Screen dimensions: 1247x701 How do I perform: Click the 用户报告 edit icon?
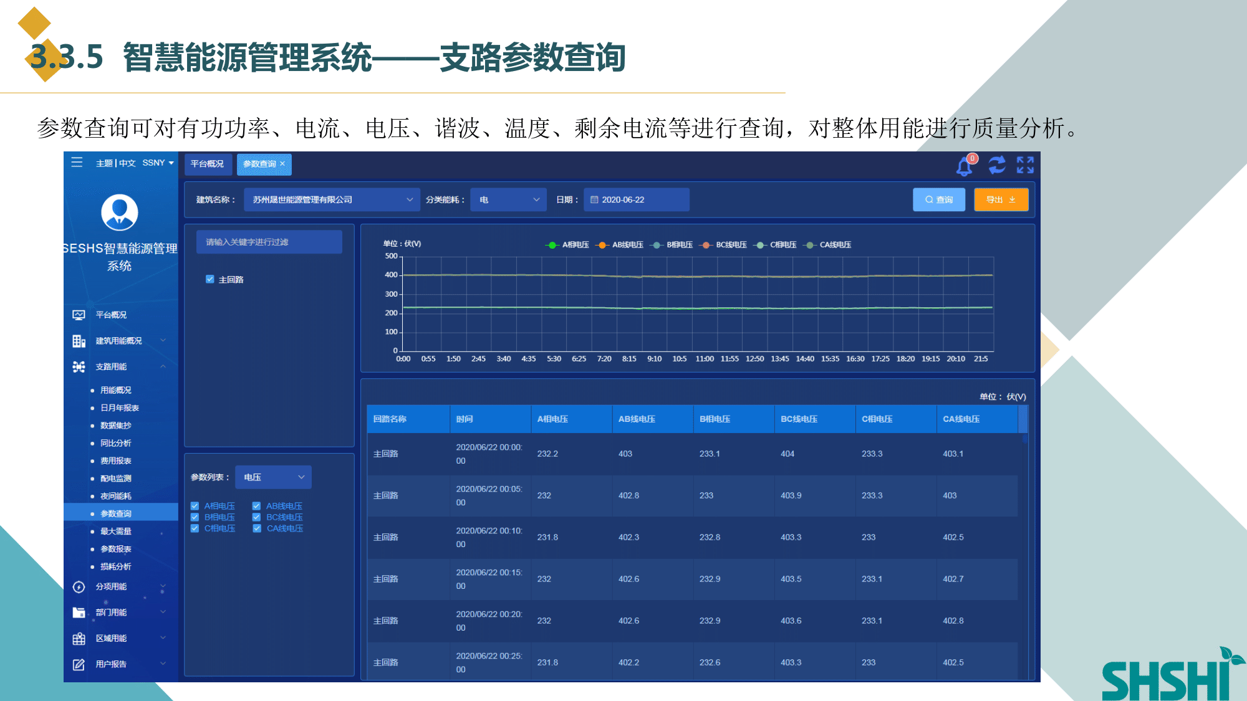(79, 665)
